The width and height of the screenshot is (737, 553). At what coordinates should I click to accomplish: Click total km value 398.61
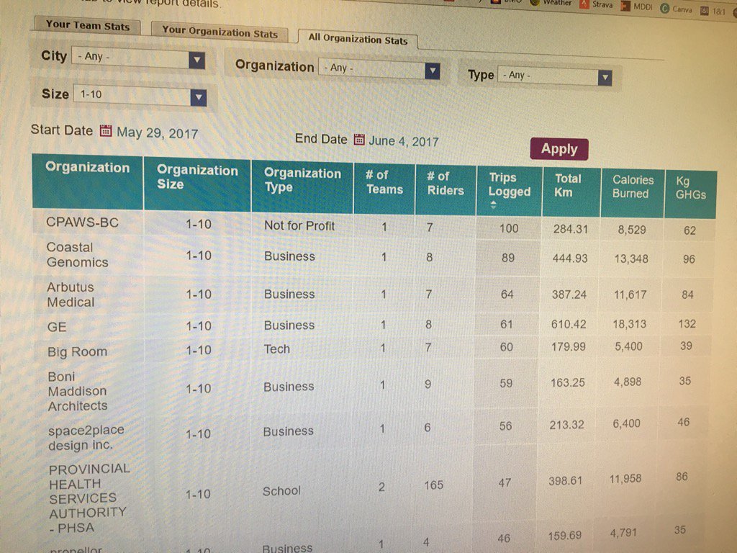tap(565, 481)
